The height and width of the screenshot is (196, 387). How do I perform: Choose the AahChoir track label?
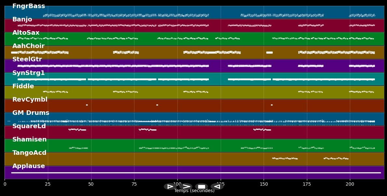click(x=28, y=46)
